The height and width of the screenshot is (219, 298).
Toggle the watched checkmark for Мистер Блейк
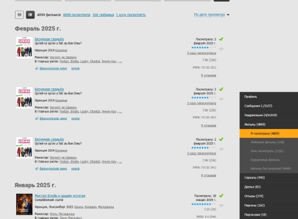221,196
